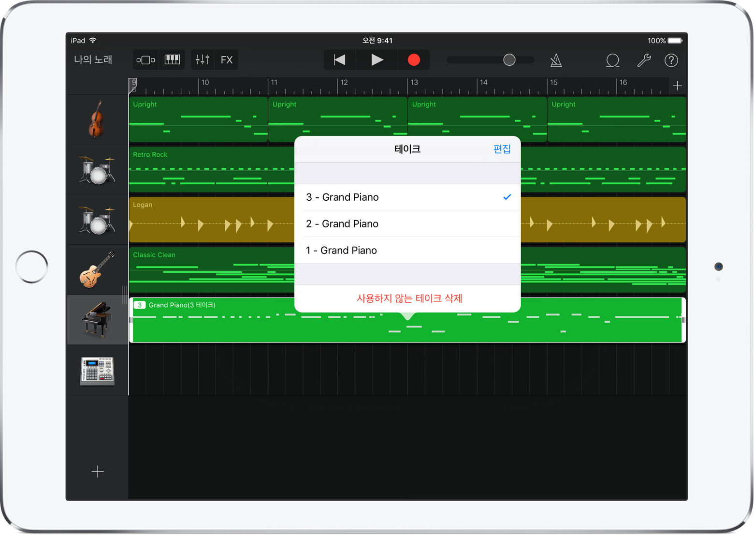Add a new track with the plus button
The height and width of the screenshot is (535, 754).
coord(98,472)
